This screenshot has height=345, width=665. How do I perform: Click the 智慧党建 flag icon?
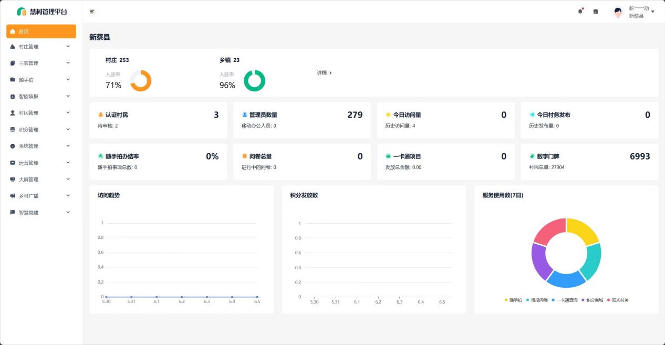pyautogui.click(x=13, y=213)
